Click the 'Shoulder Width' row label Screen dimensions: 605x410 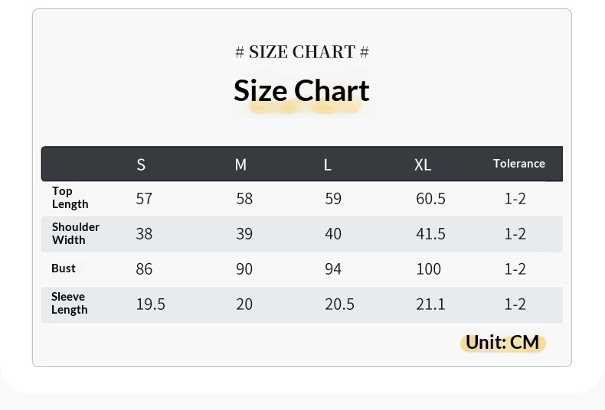75,233
